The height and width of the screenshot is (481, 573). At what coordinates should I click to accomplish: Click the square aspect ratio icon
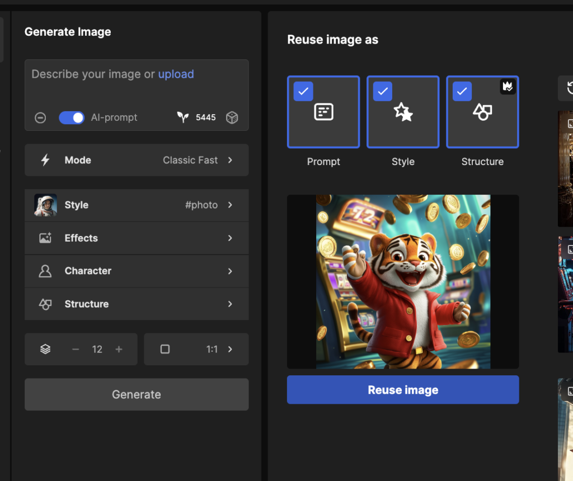(165, 349)
